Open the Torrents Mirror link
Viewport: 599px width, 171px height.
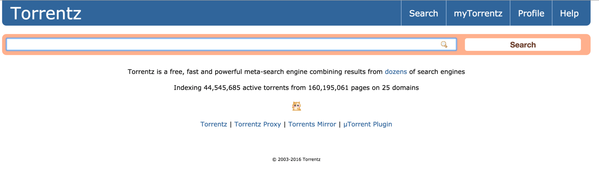[312, 124]
